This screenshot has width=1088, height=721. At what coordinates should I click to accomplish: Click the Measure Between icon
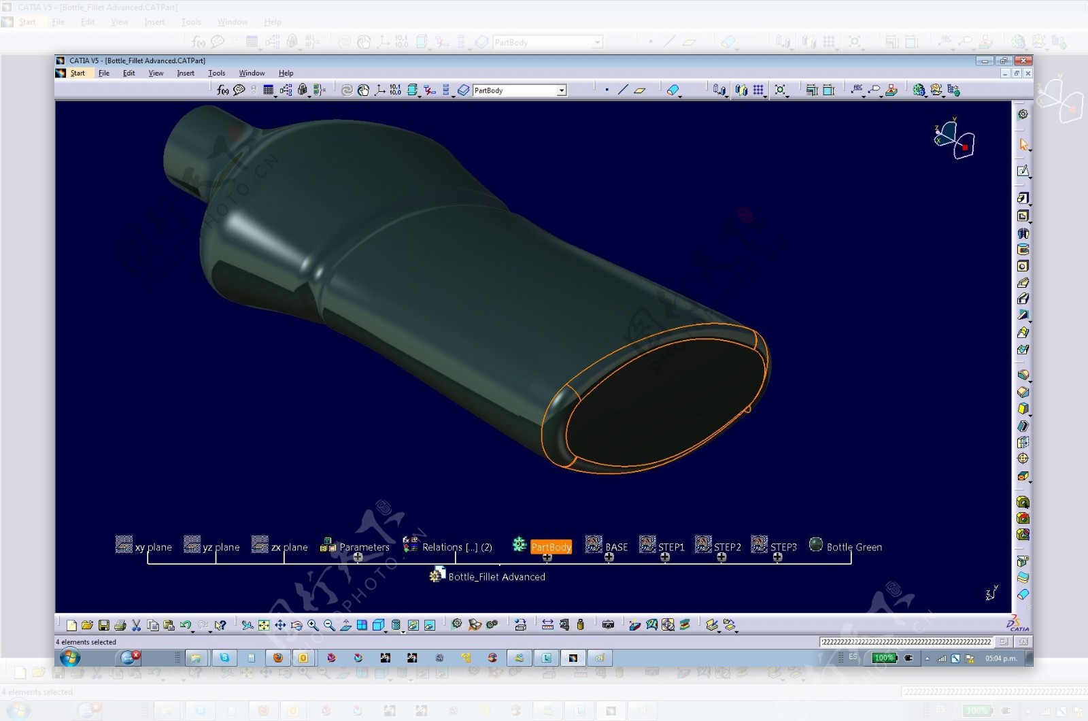coord(547,624)
